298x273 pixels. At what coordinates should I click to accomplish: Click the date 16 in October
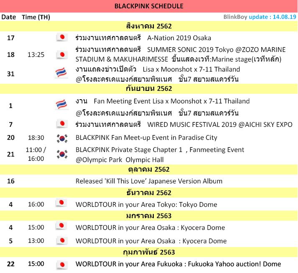[x=10, y=181]
